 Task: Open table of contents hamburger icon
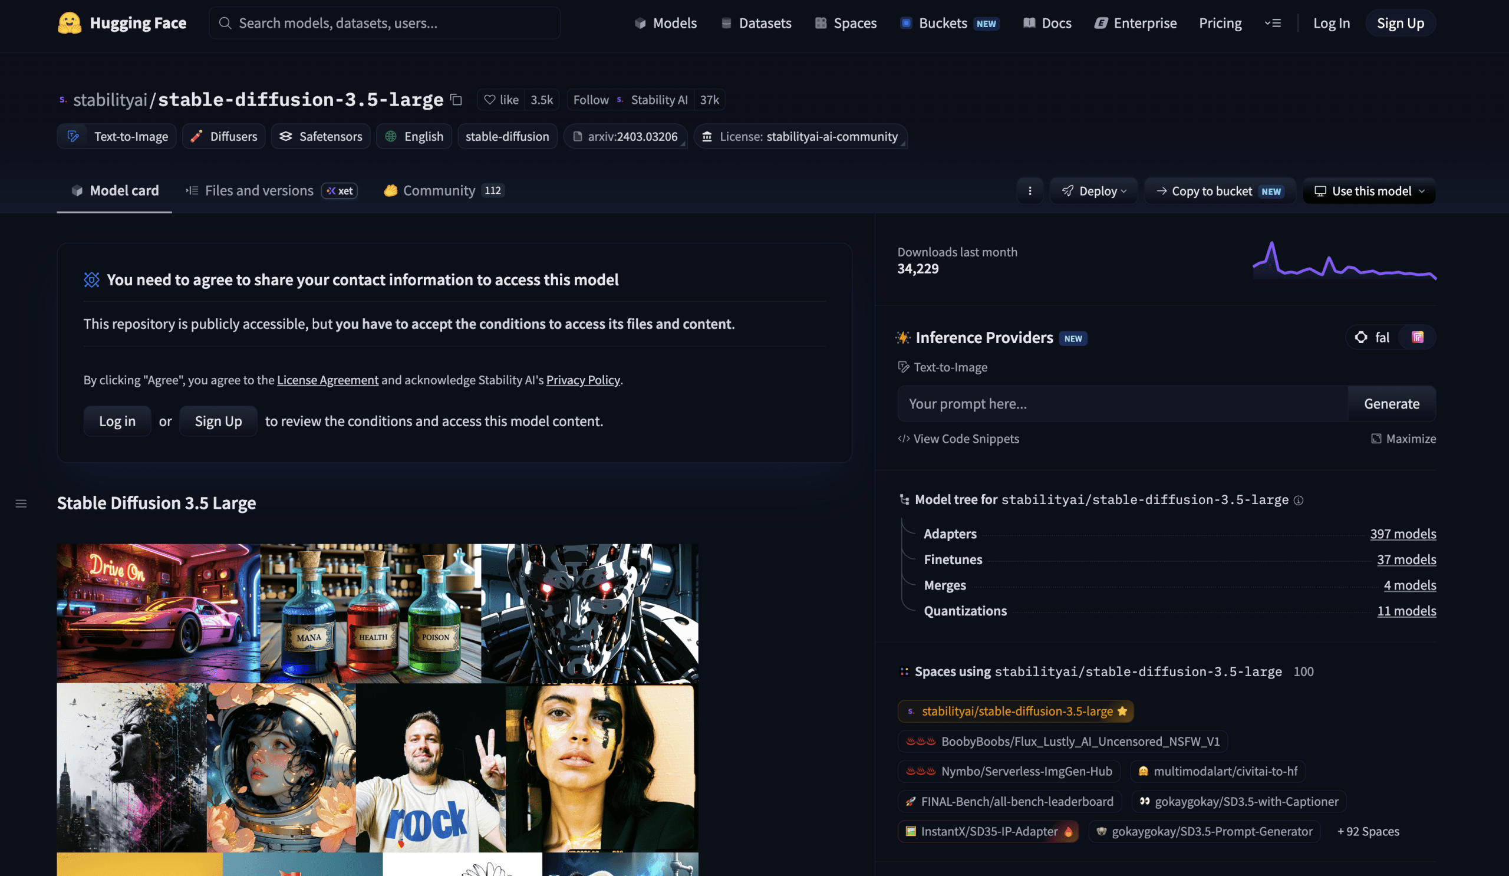point(21,503)
